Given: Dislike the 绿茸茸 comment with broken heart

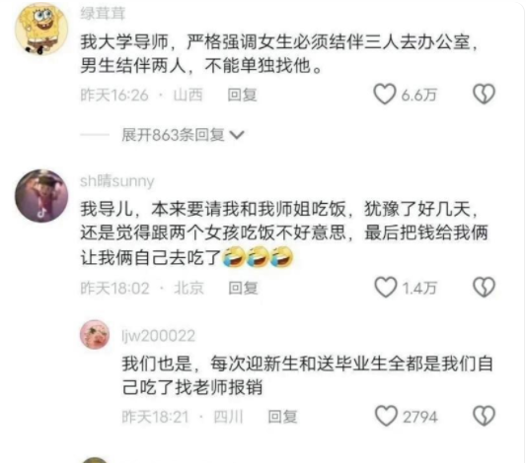Looking at the screenshot, I should point(484,94).
